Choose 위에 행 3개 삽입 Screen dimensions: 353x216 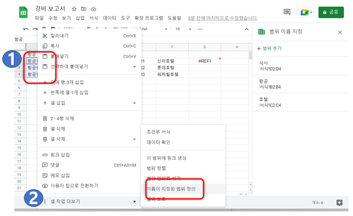[90, 82]
